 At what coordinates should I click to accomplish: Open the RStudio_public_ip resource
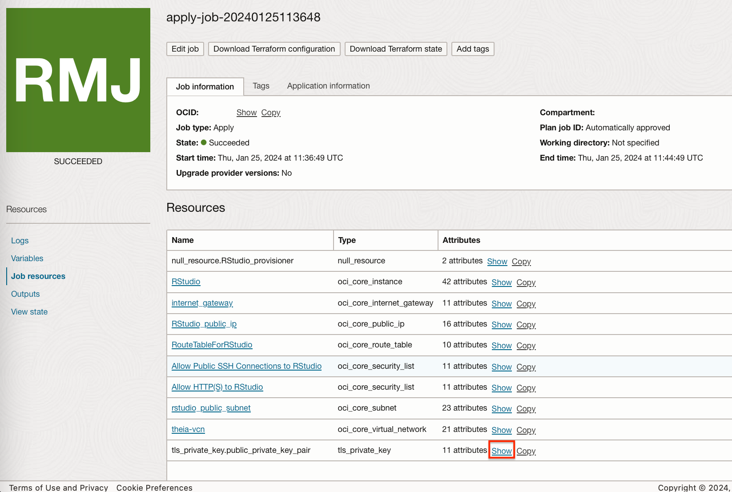coord(204,324)
